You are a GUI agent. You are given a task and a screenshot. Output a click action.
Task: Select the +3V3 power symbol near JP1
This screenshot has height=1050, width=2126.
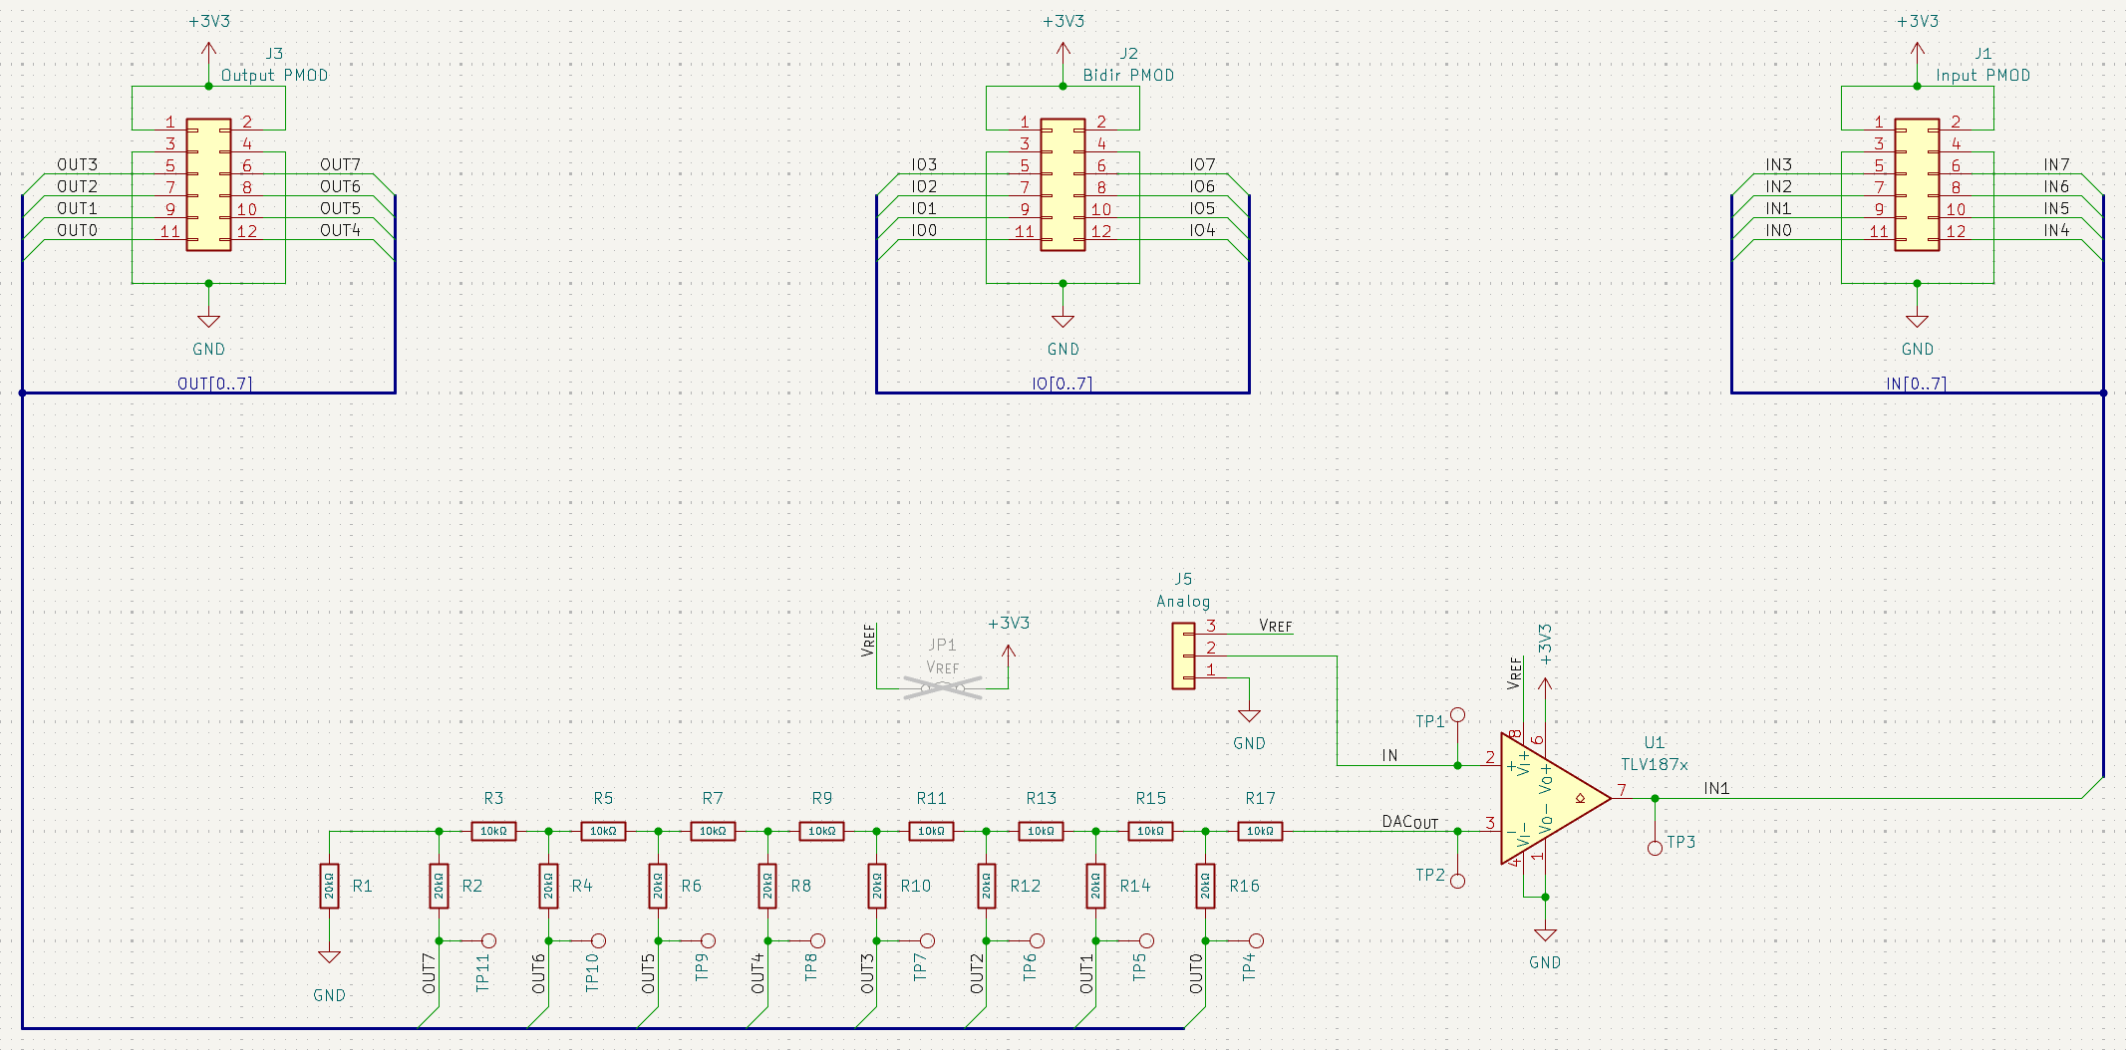point(1008,655)
